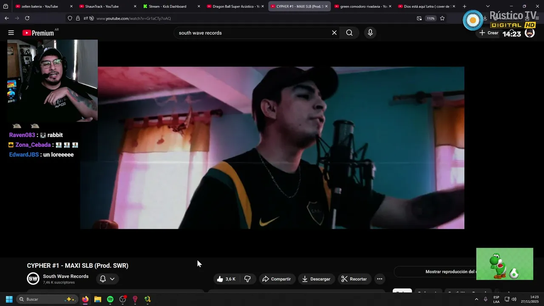
Task: Show playlist via Mostrar reproducción button
Action: coord(450,272)
